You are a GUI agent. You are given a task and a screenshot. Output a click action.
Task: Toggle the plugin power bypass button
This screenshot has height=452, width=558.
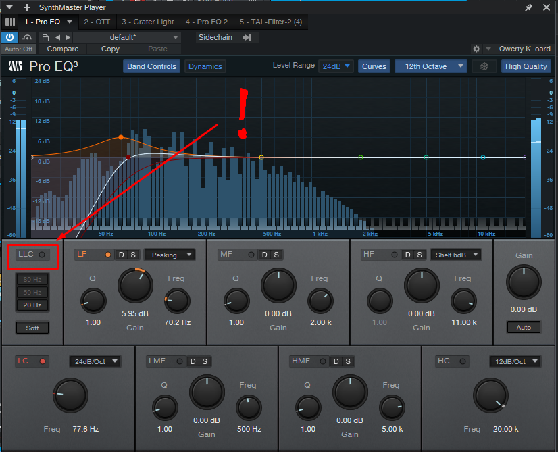(x=9, y=37)
